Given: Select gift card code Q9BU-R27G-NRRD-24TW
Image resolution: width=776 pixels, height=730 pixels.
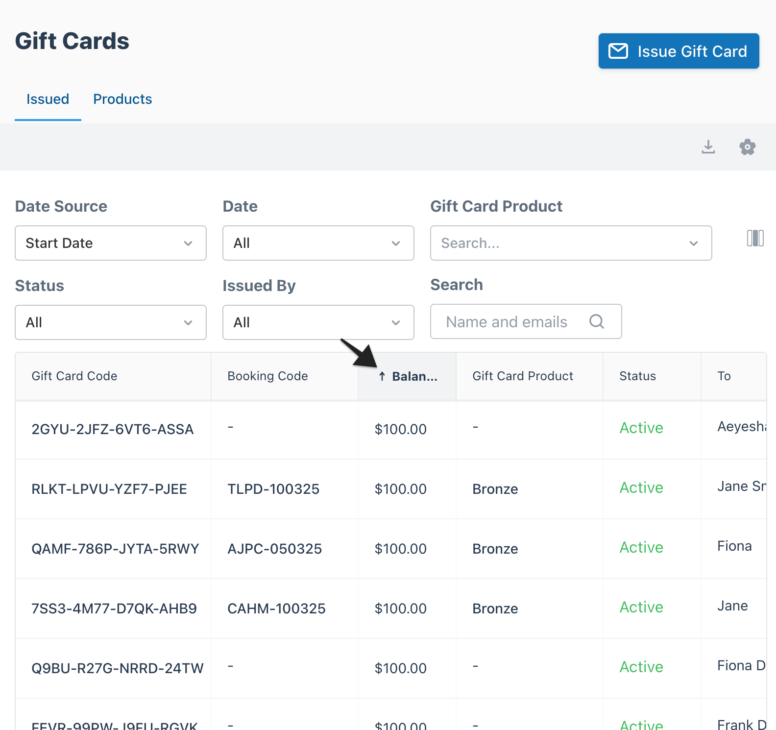Looking at the screenshot, I should point(118,668).
